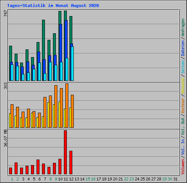The height and width of the screenshot is (183, 187).
Task: Click the yellow Besuche bar for day 8
Action: (48, 115)
